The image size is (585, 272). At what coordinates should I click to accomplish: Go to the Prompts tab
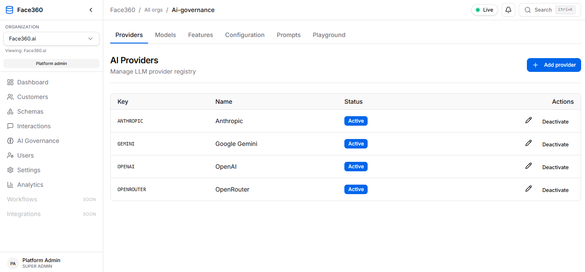tap(289, 35)
